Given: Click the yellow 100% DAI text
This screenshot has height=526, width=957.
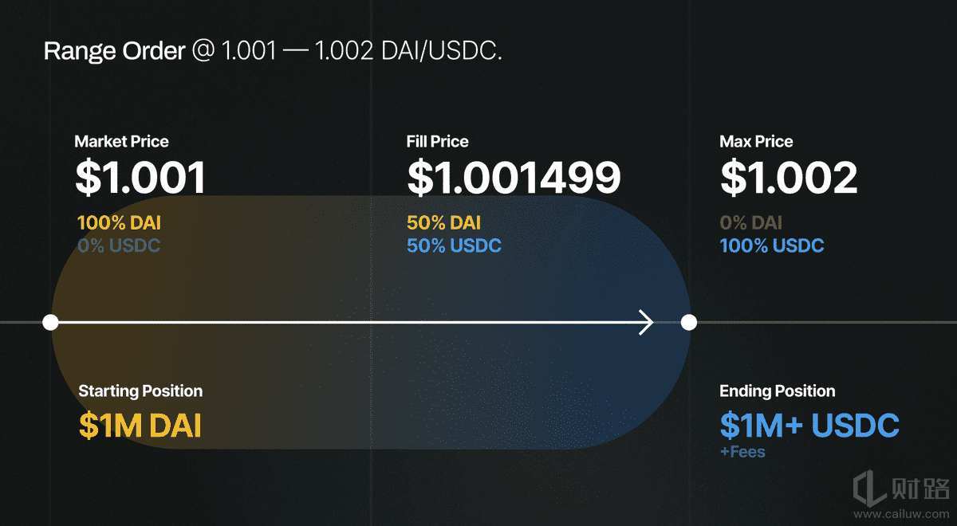Looking at the screenshot, I should (119, 223).
